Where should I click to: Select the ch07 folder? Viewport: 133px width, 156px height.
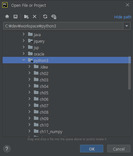pos(44,106)
